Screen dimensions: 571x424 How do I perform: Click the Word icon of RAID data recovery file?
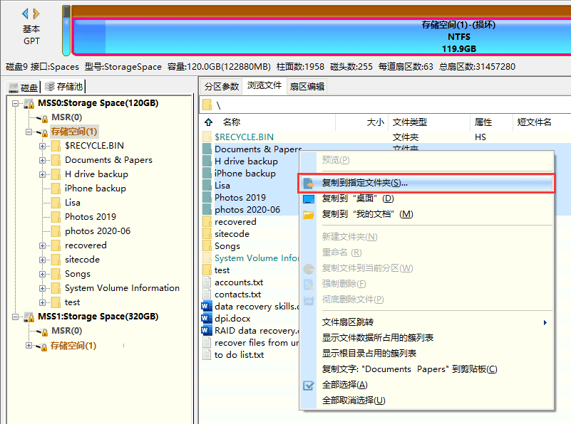coord(205,330)
